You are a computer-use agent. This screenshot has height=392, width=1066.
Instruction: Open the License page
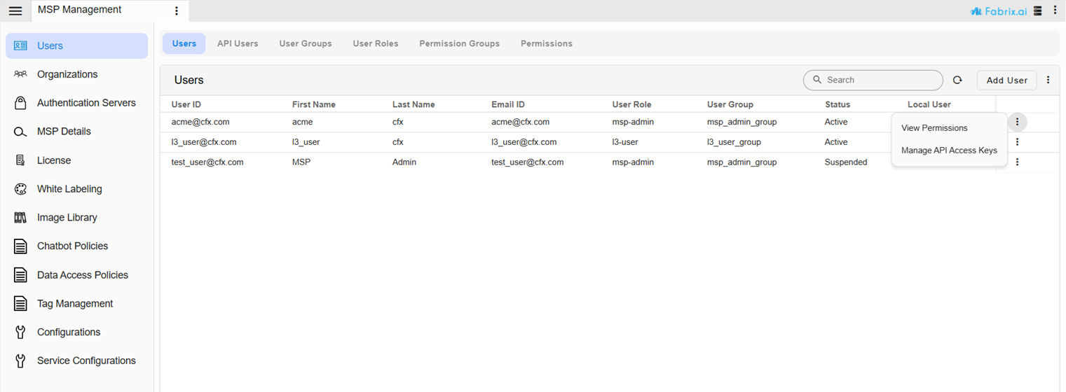pos(77,160)
